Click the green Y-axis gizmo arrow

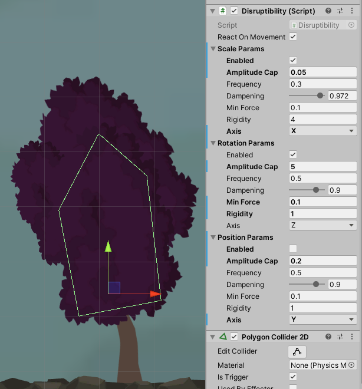[x=108, y=246]
